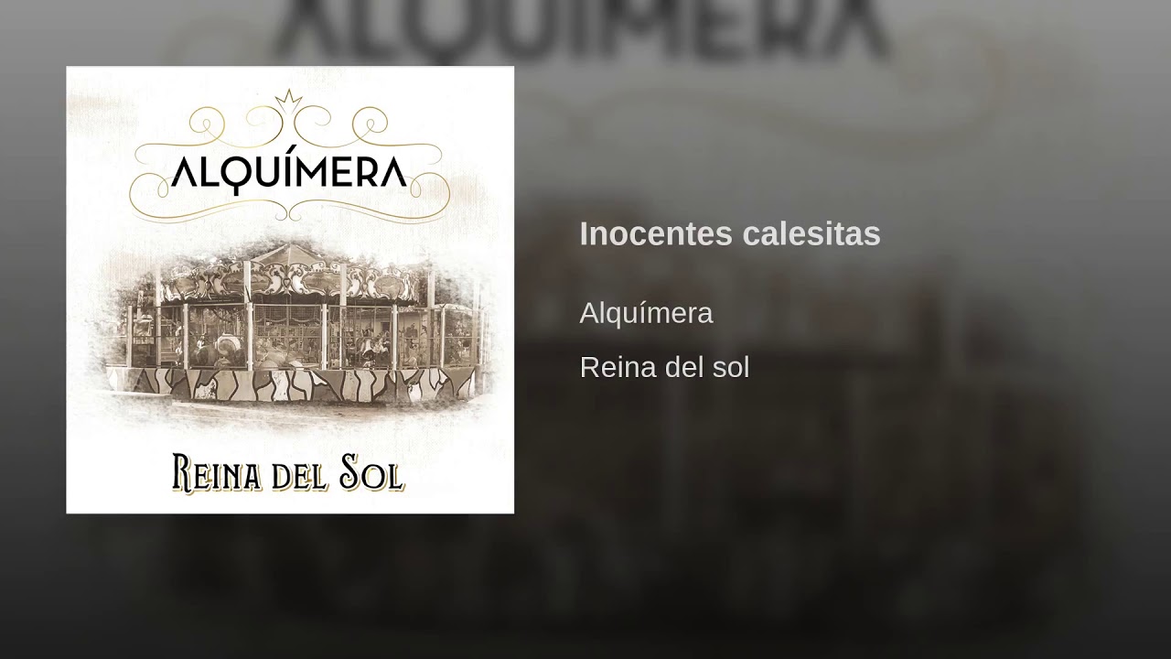1171x659 pixels.
Task: Select the song title Inocentes calesitas
Action: (x=729, y=233)
